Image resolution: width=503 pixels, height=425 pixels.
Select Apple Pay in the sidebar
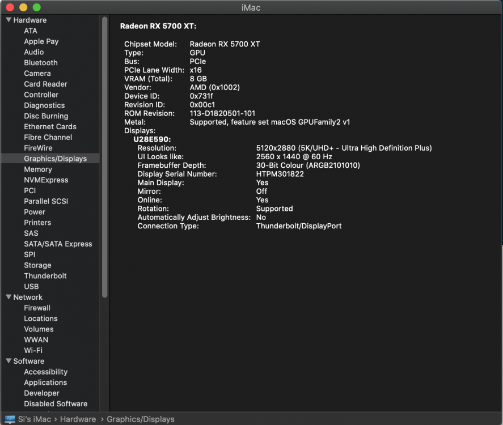(41, 41)
